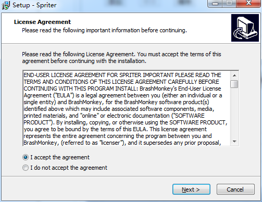Click the Setup icon in the title bar
Viewport: 262px width, 202px height.
coord(6,5)
